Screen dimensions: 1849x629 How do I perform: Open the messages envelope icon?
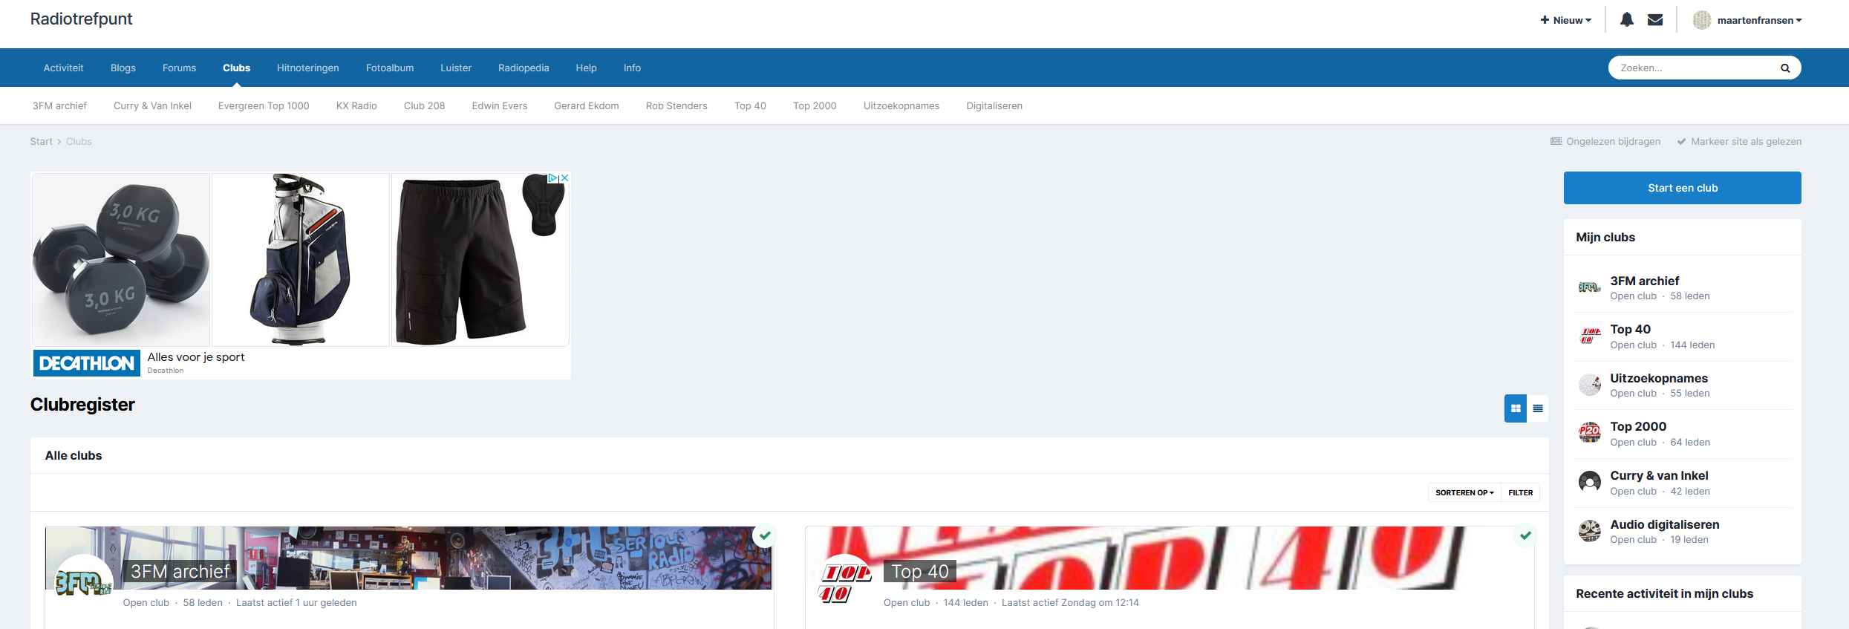(x=1654, y=20)
